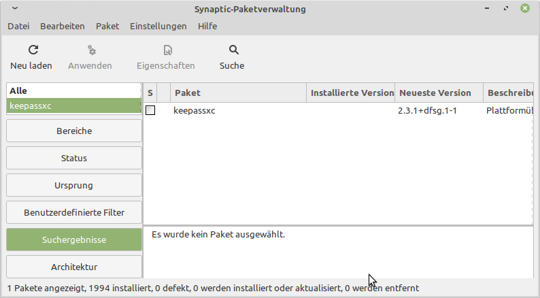
Task: Open the Einstellungen menu
Action: pos(158,26)
